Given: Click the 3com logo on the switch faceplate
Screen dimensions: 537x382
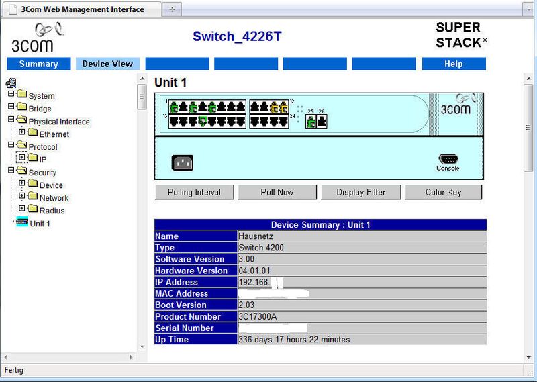Looking at the screenshot, I should [x=458, y=105].
